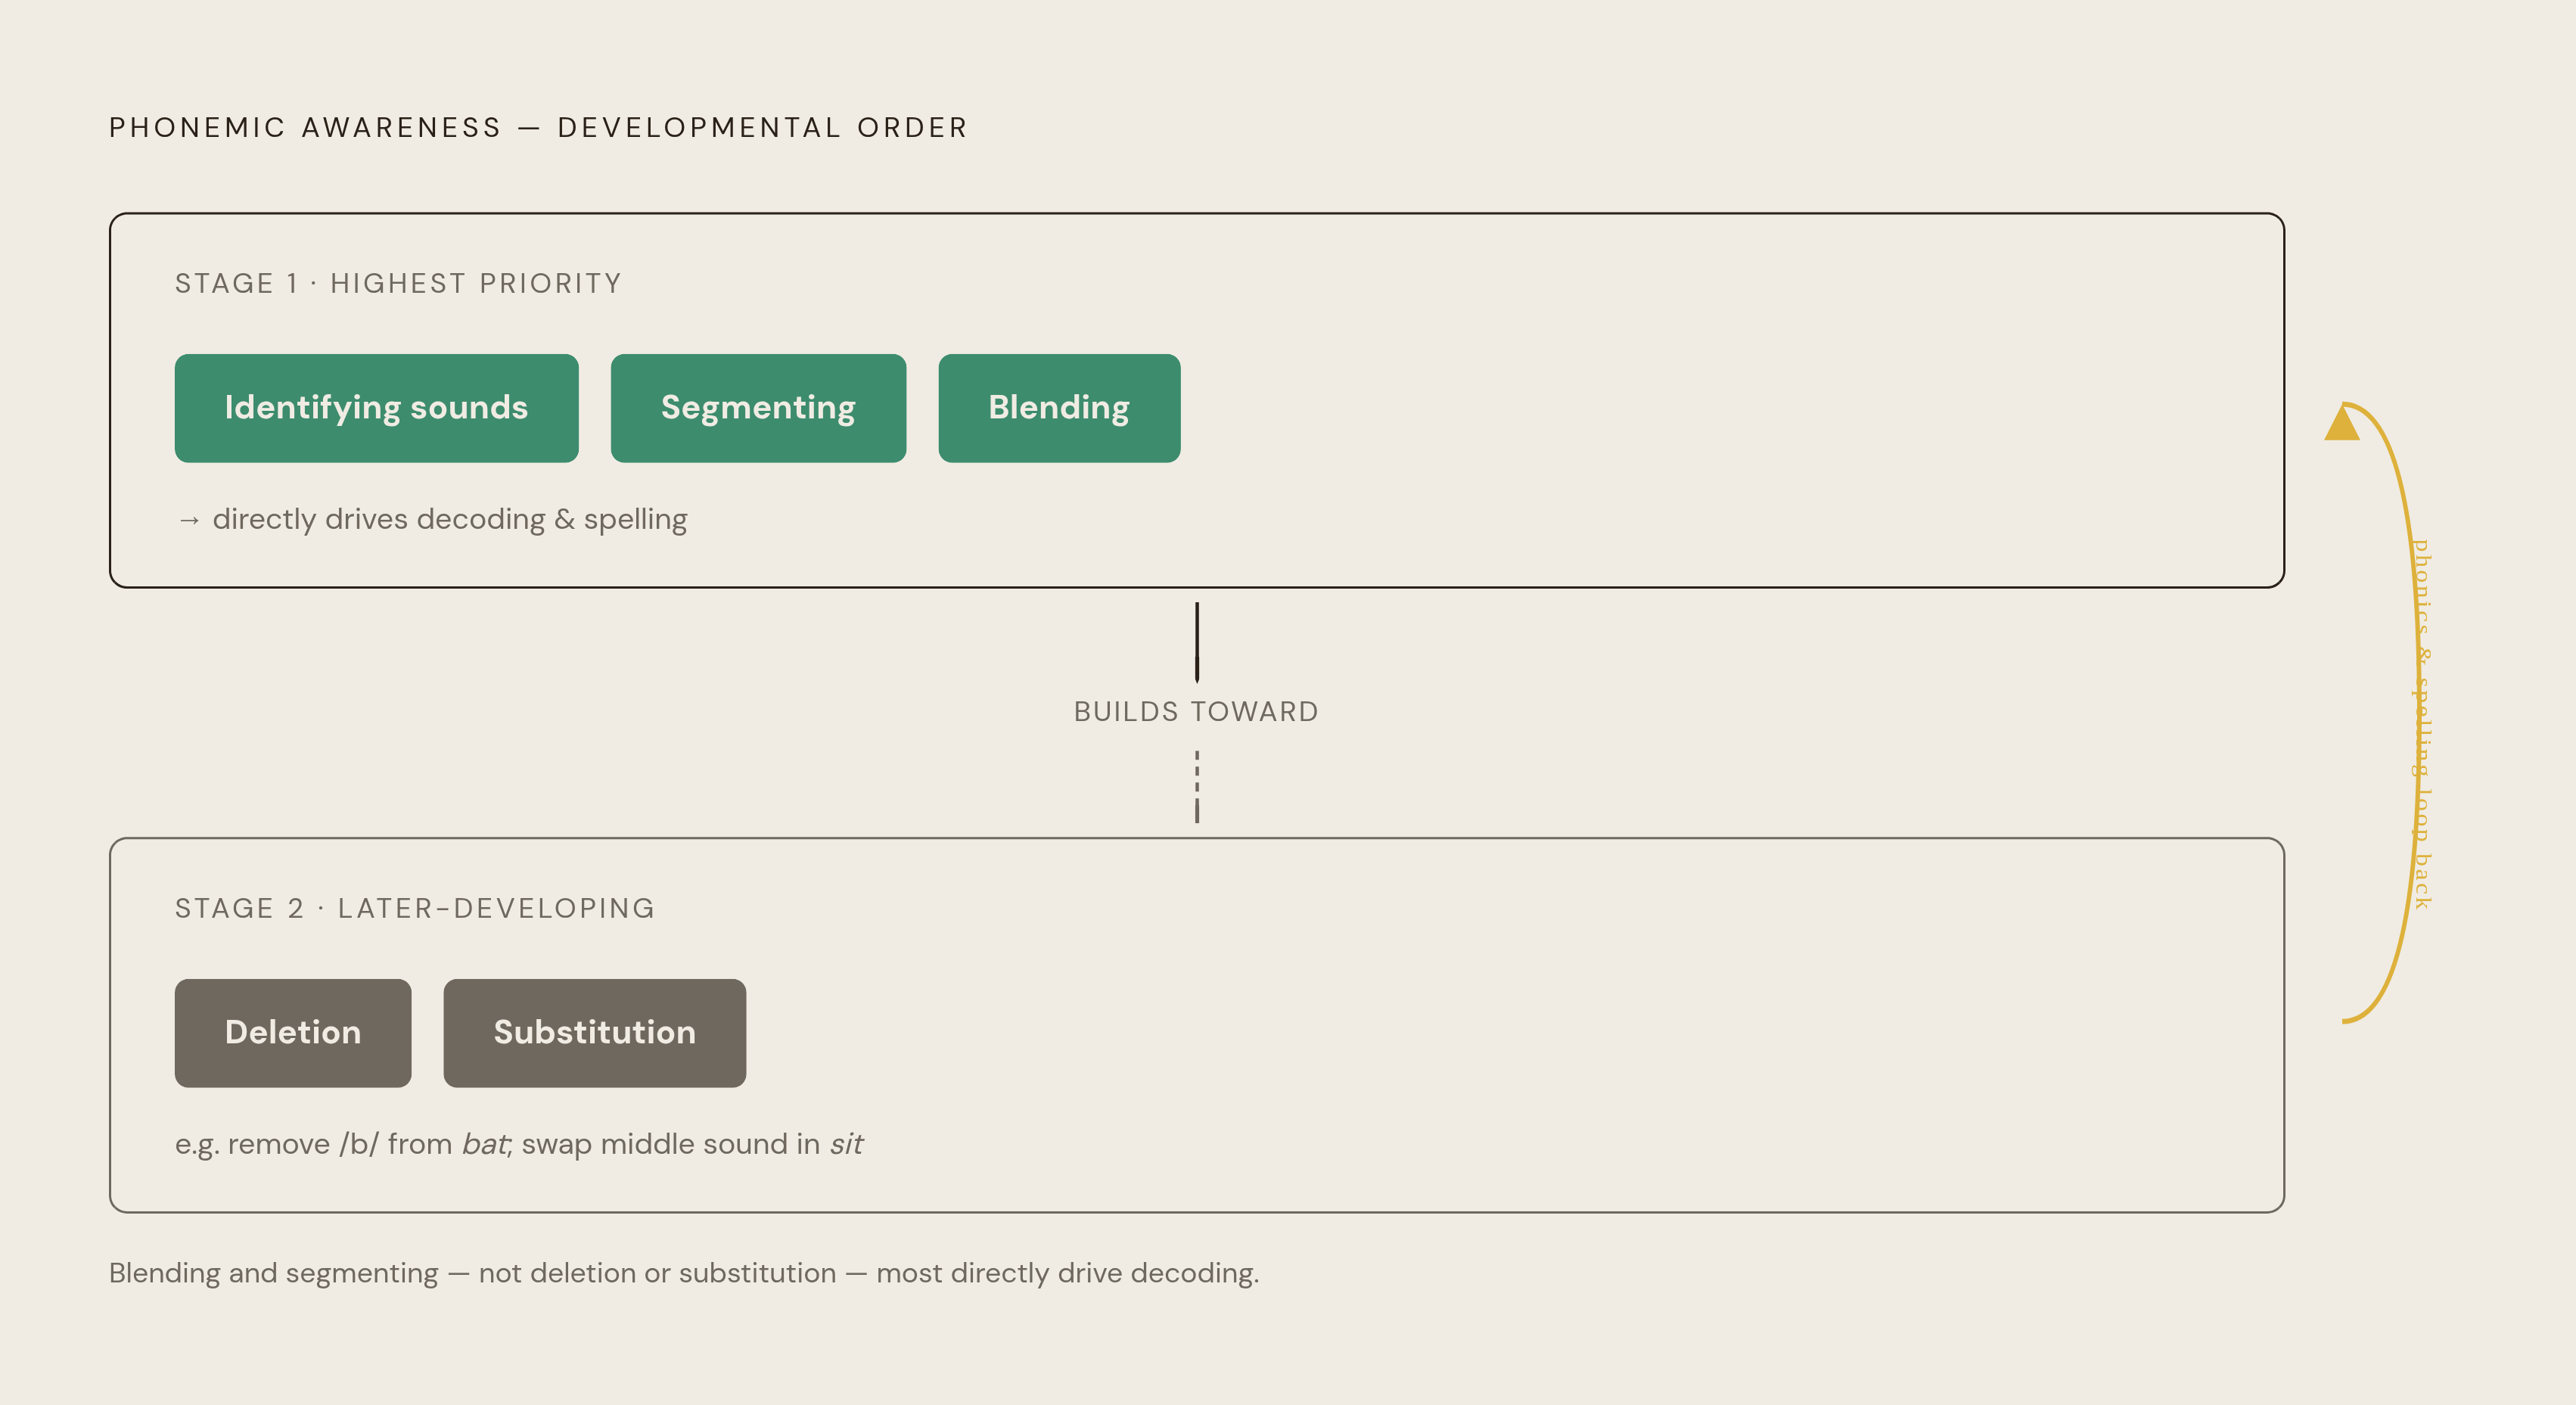Click the footer caption about blending and segmenting
The width and height of the screenshot is (2576, 1405).
(684, 1273)
